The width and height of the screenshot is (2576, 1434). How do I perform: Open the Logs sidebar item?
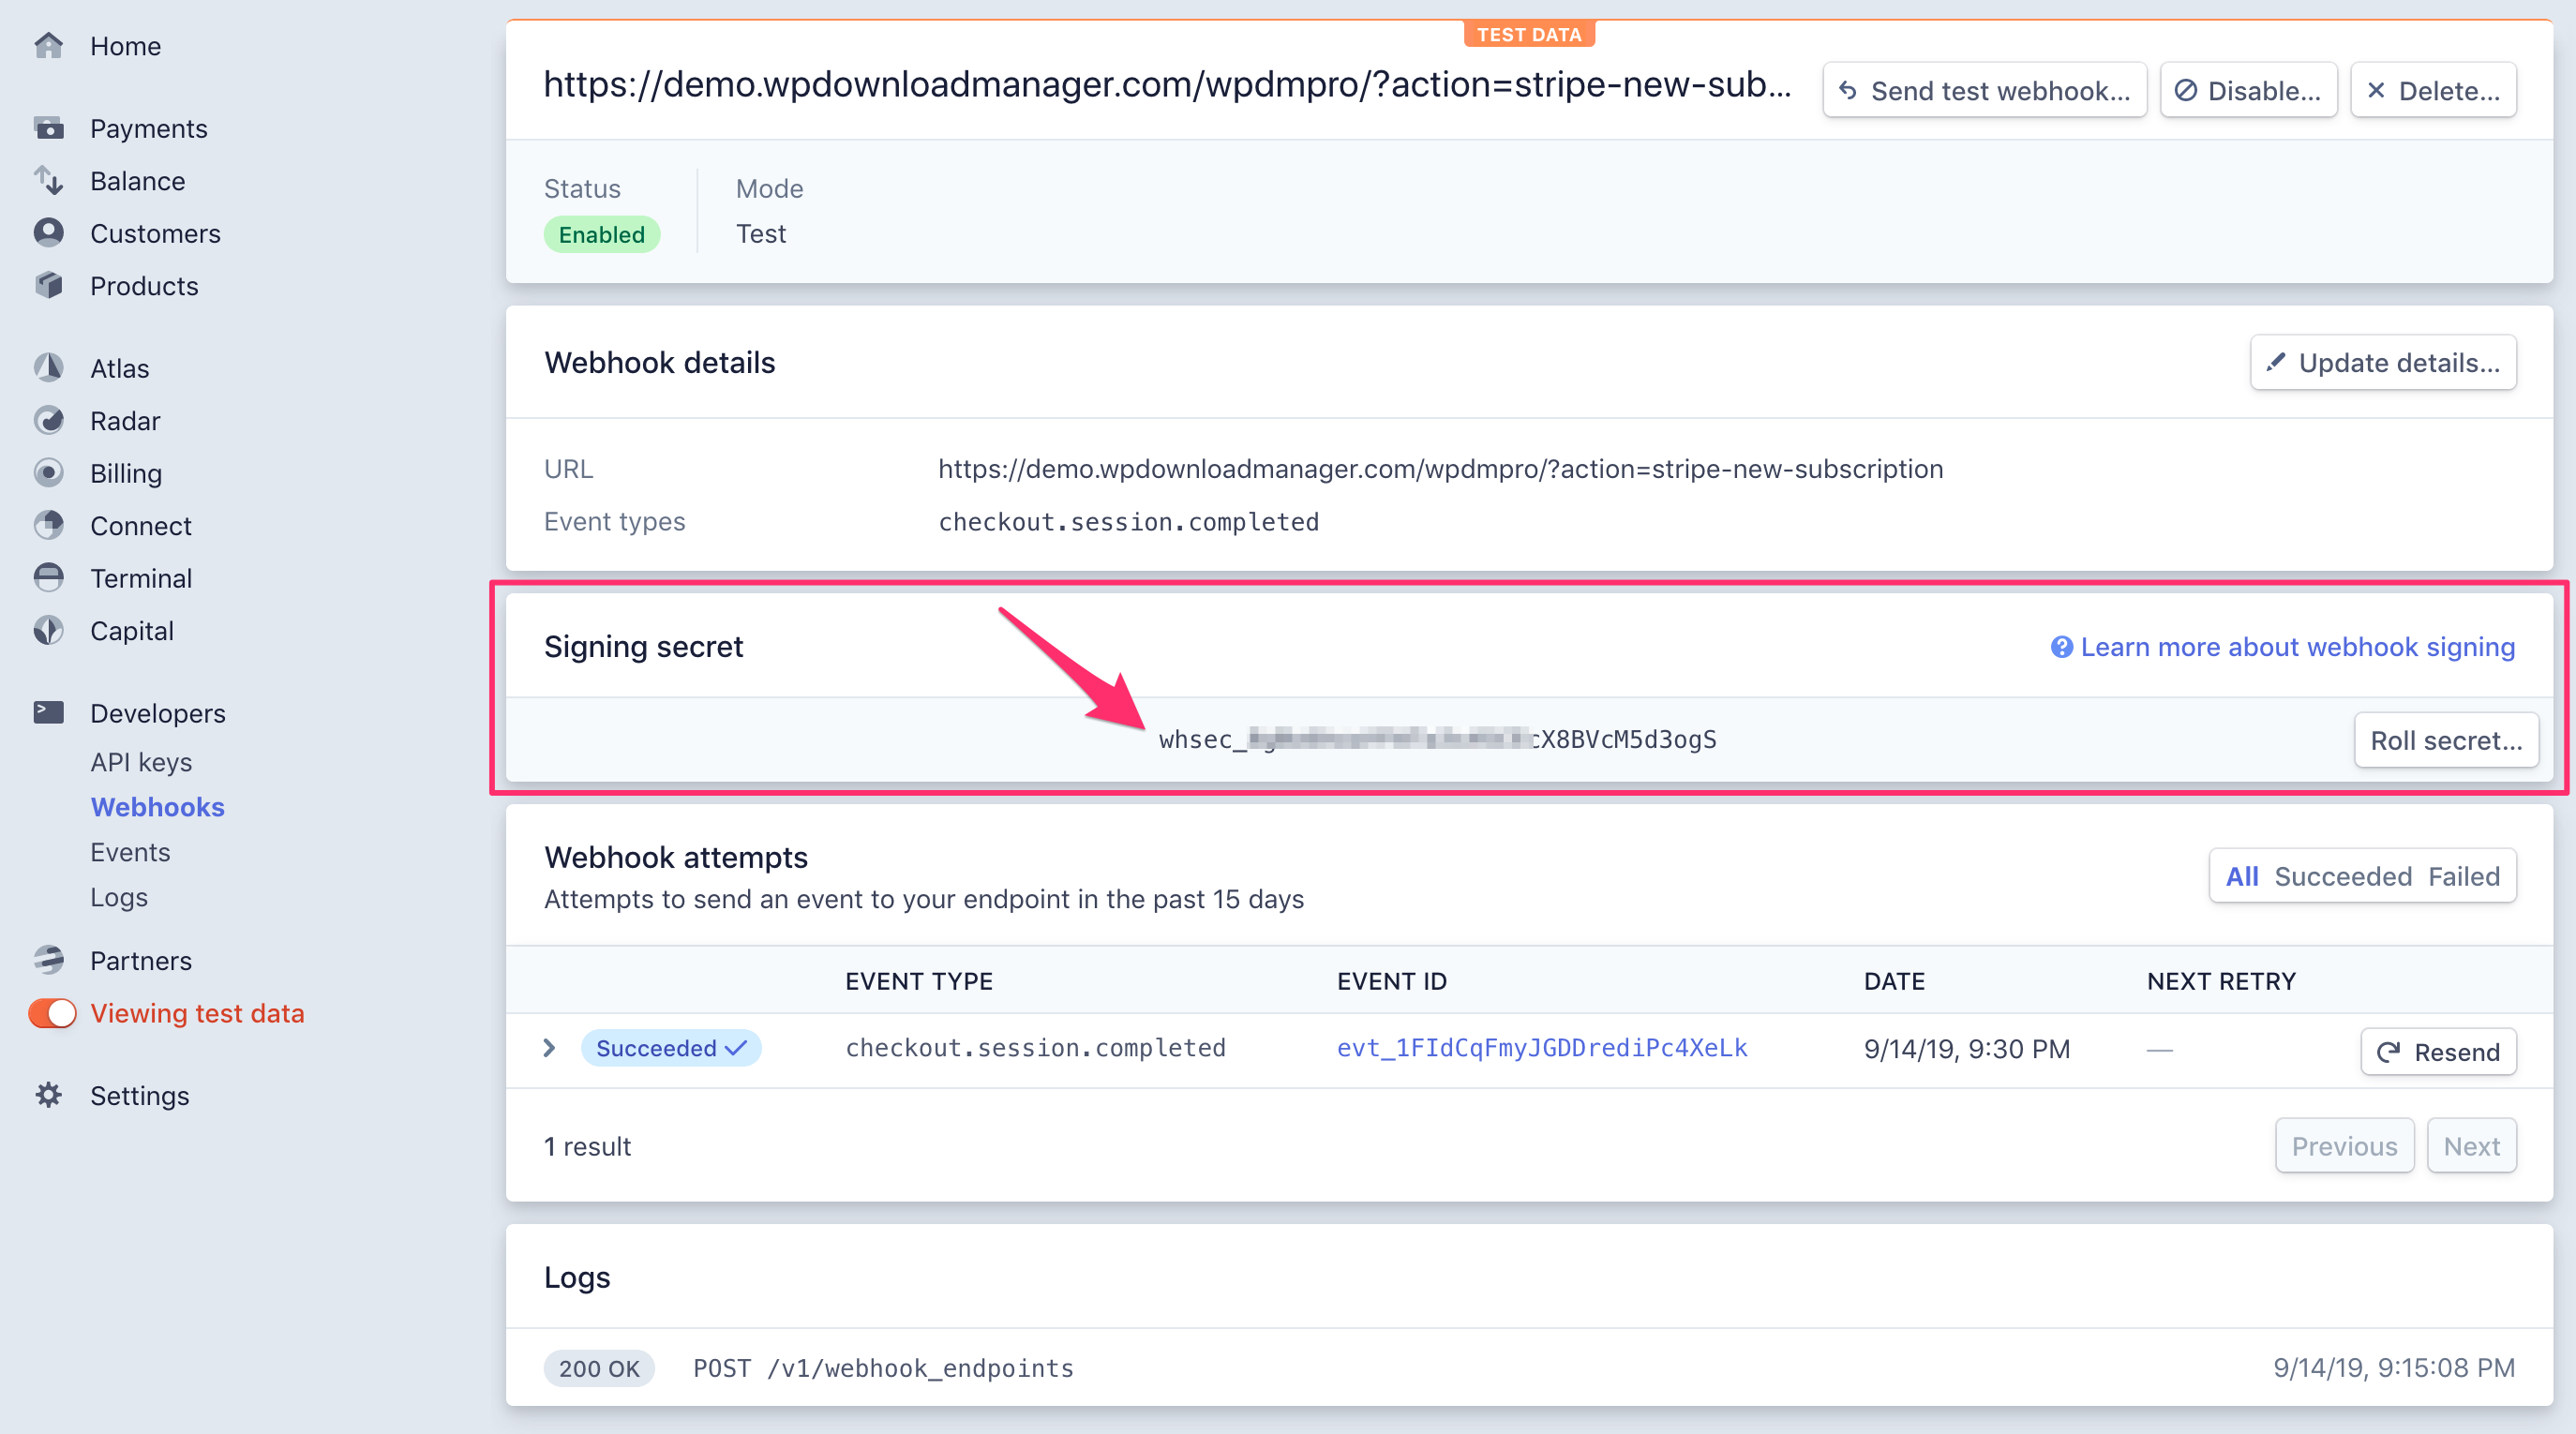(119, 897)
